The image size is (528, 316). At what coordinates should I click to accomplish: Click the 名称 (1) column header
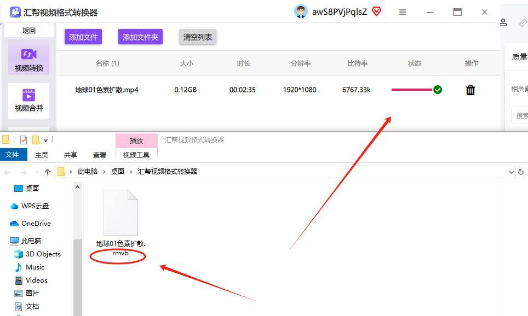click(x=107, y=63)
